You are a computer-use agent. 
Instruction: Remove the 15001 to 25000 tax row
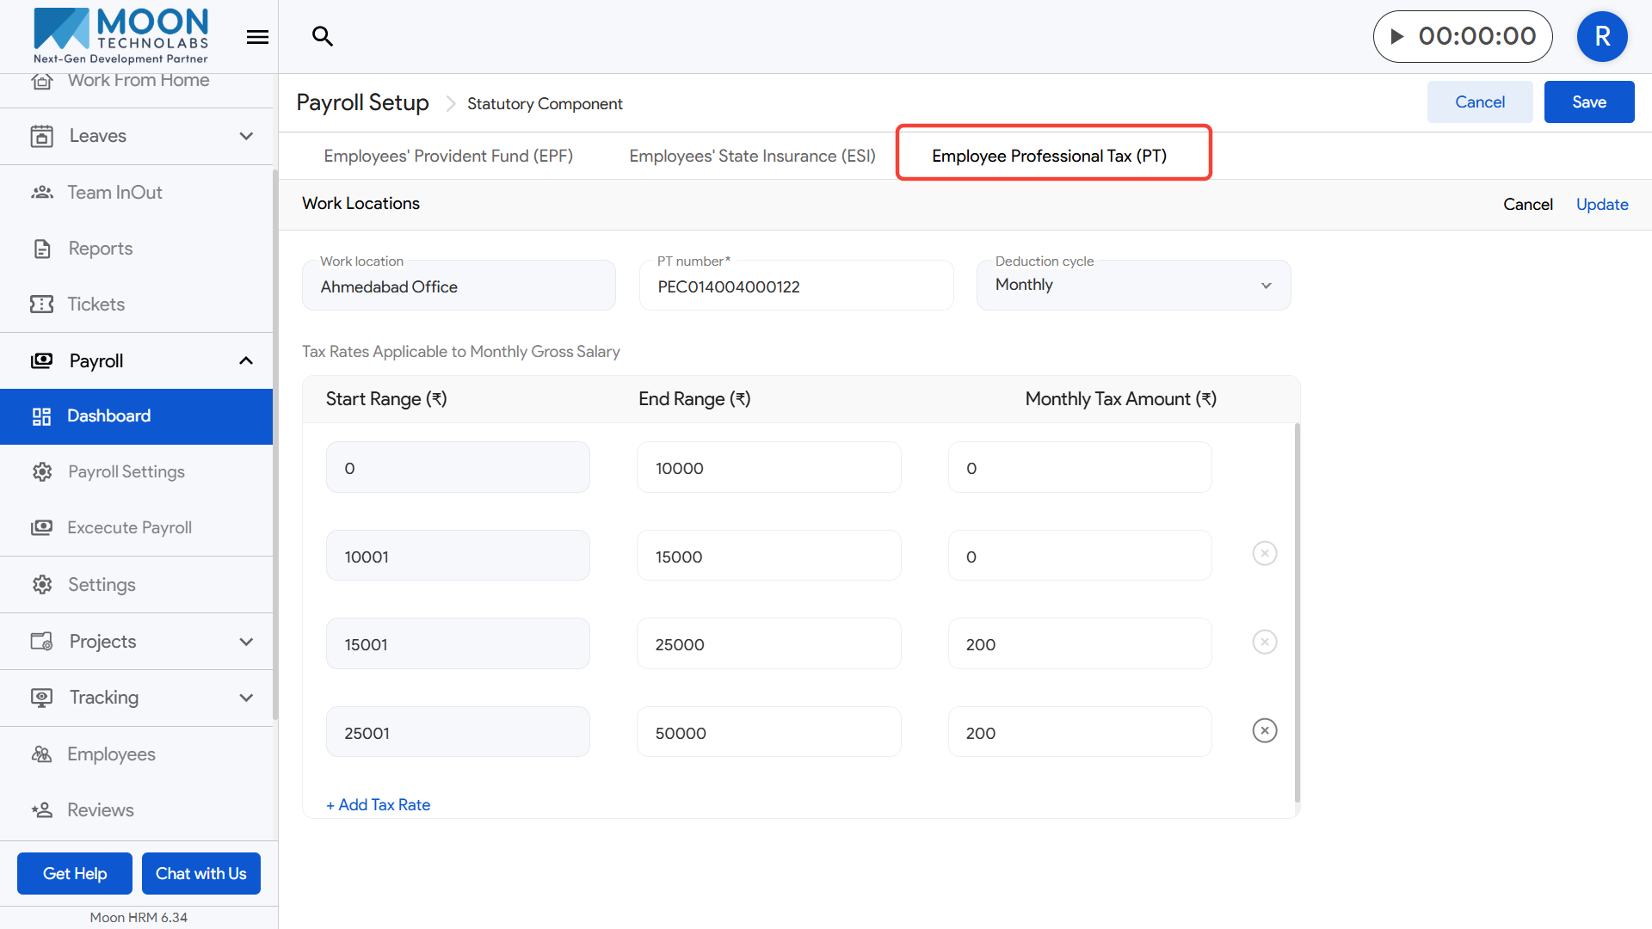coord(1264,643)
